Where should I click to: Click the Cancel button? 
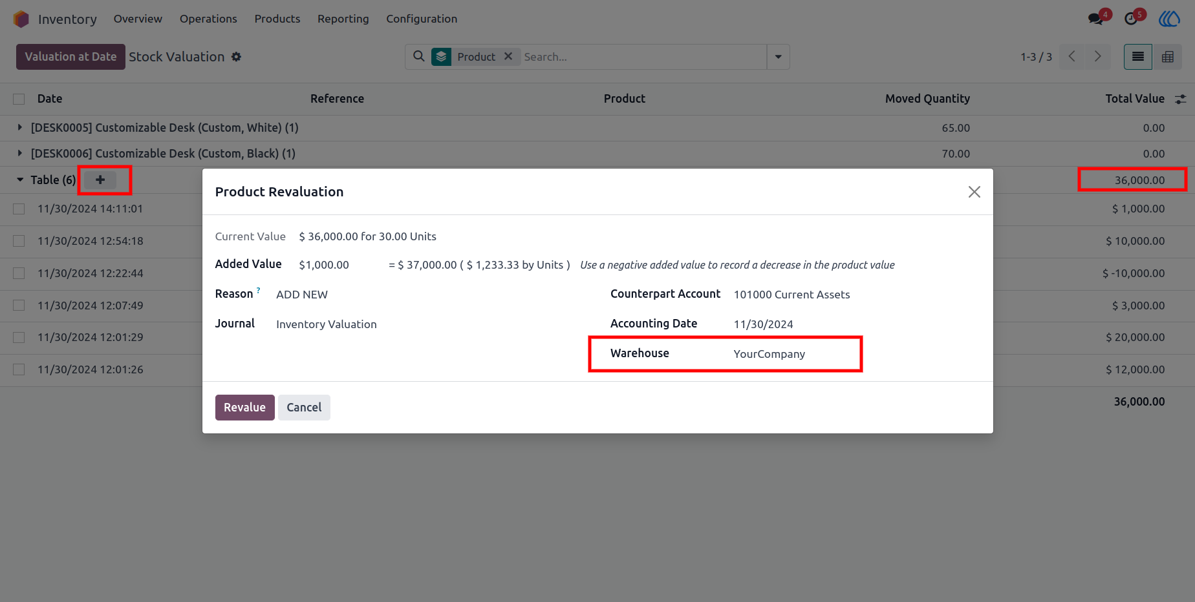click(304, 408)
